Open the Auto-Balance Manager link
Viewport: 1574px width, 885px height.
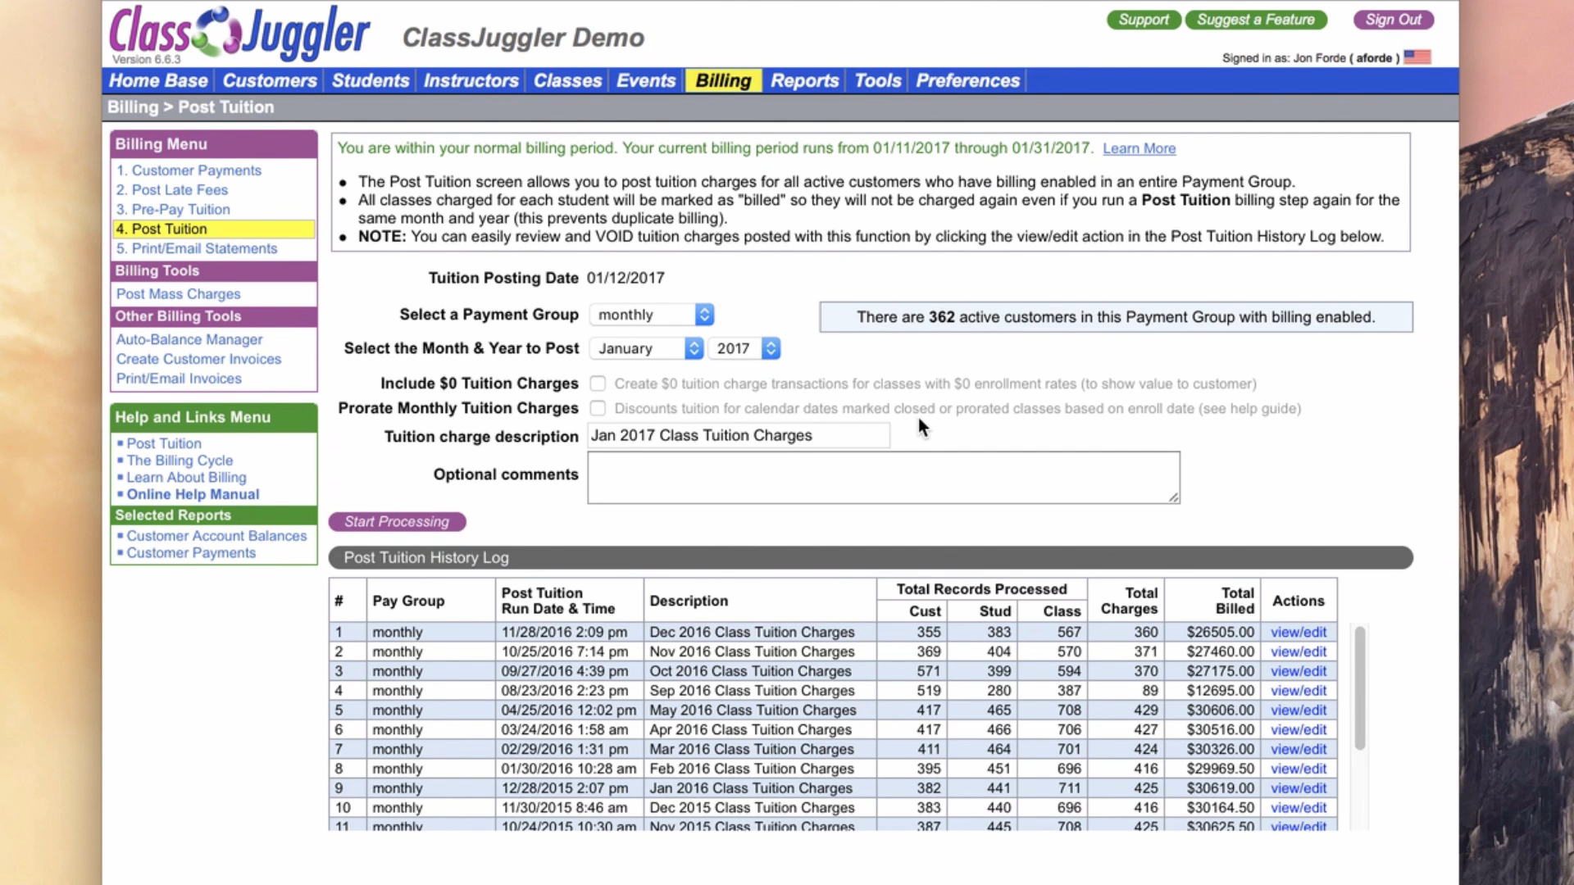(189, 339)
